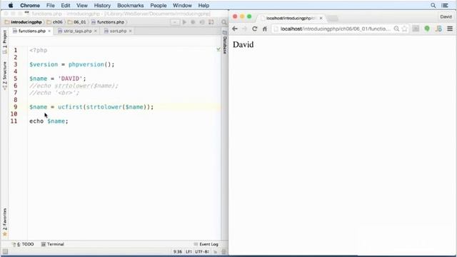This screenshot has width=457, height=257.
Task: Open the TODO tool window
Action: click(23, 244)
